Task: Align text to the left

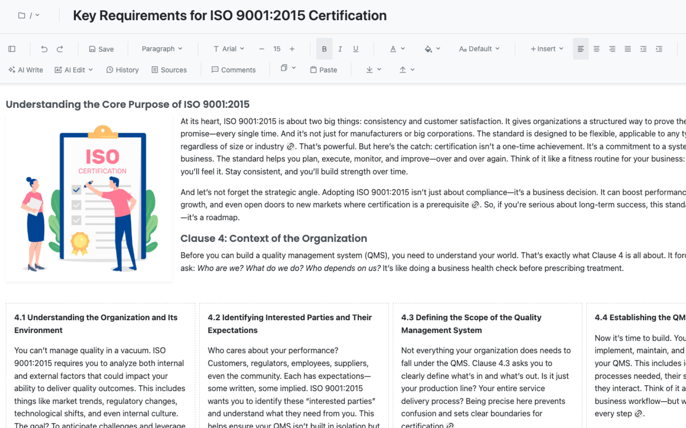Action: 581,49
